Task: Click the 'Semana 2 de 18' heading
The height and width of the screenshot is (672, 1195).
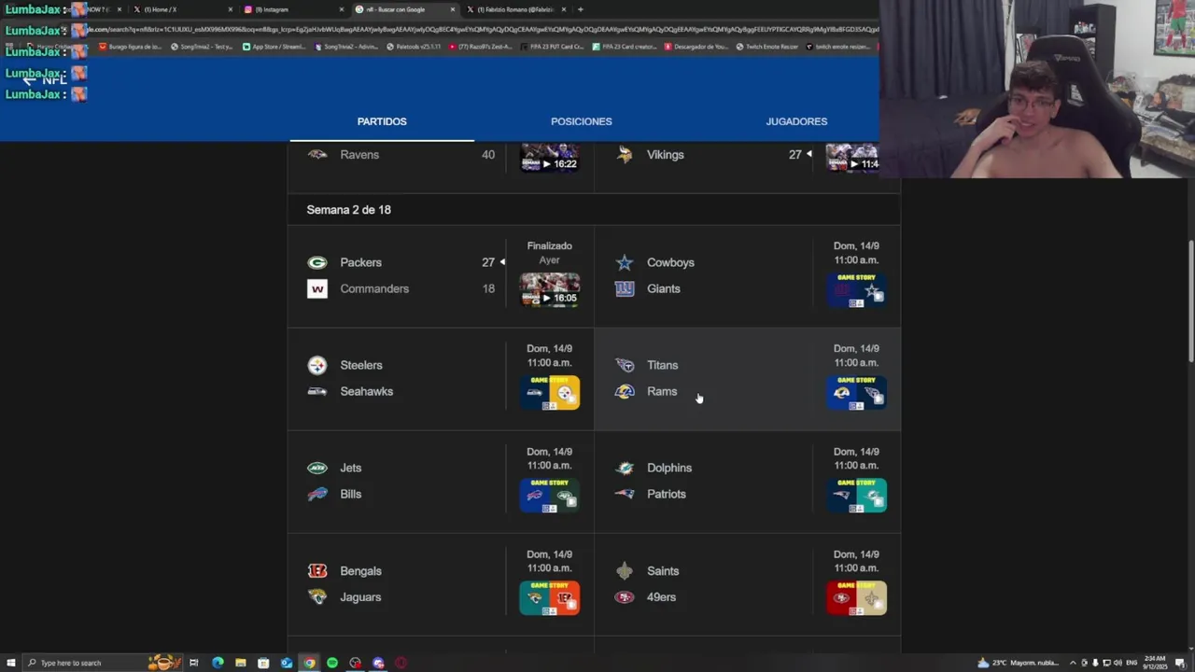Action: (349, 210)
